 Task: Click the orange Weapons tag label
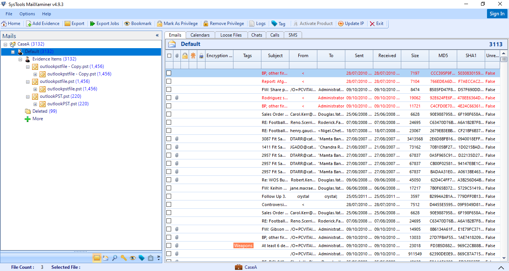[243, 246]
